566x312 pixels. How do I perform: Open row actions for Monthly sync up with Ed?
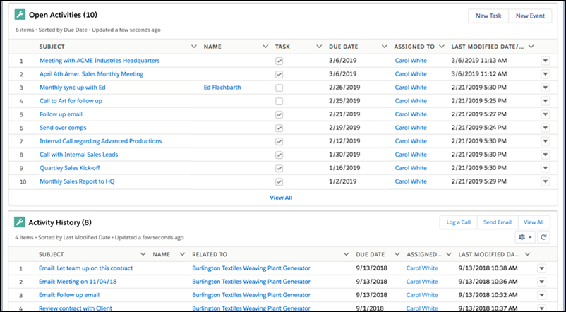pos(546,88)
